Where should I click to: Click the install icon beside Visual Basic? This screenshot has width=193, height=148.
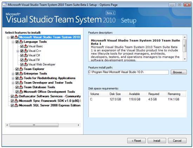coord(26,46)
